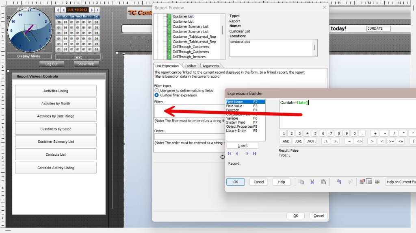The image size is (416, 233).
Task: Select 'Custom filter expression' radio button
Action: (x=157, y=95)
